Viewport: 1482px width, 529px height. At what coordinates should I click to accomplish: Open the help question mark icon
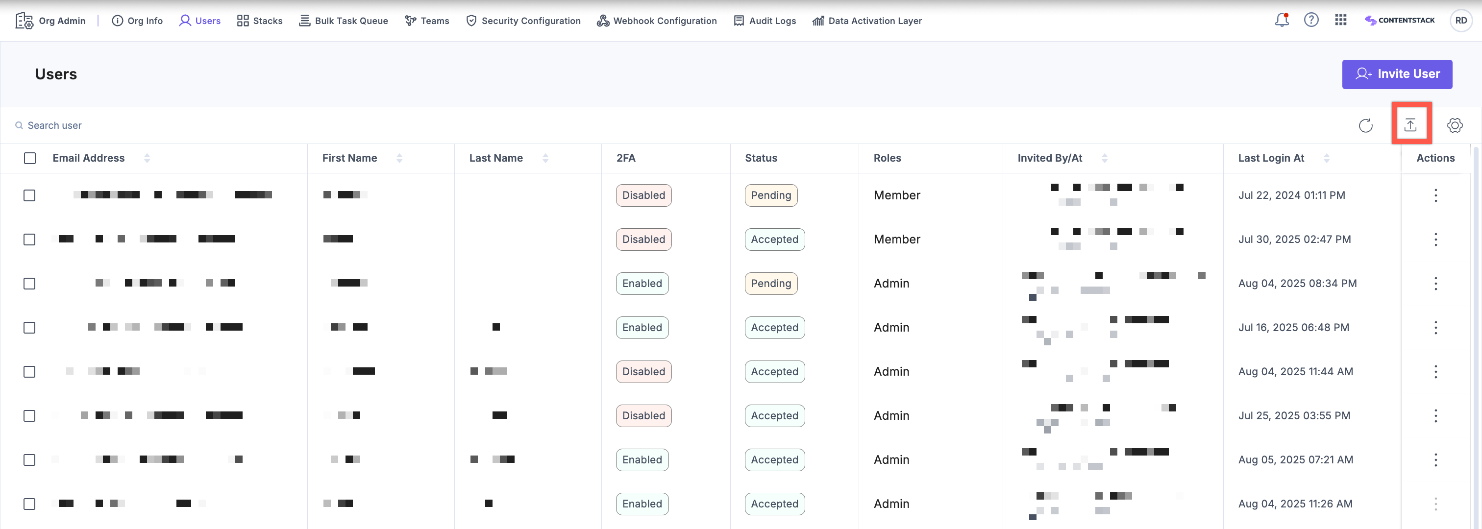click(x=1311, y=20)
